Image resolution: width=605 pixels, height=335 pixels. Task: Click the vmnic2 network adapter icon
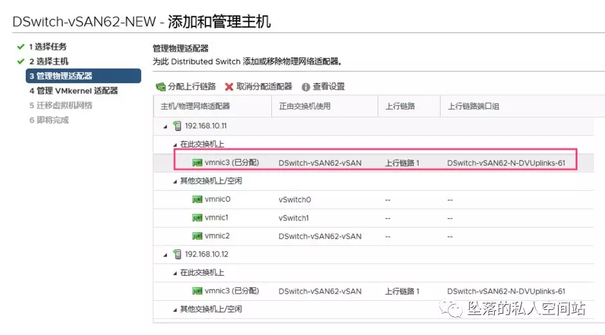(x=197, y=236)
